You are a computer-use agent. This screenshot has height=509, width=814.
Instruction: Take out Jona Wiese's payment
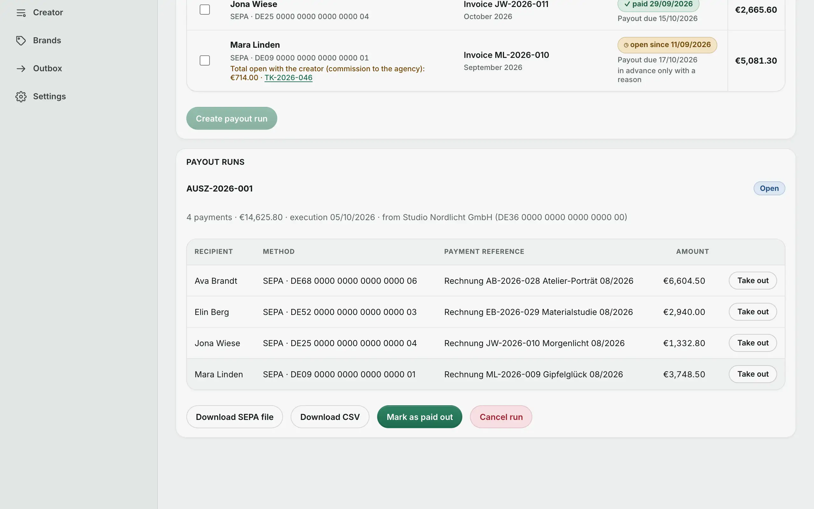point(753,343)
